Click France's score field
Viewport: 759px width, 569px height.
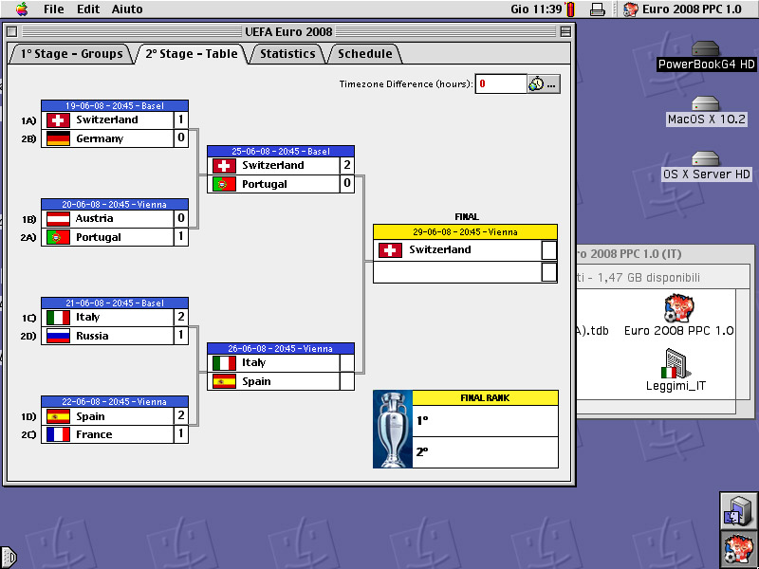click(181, 434)
